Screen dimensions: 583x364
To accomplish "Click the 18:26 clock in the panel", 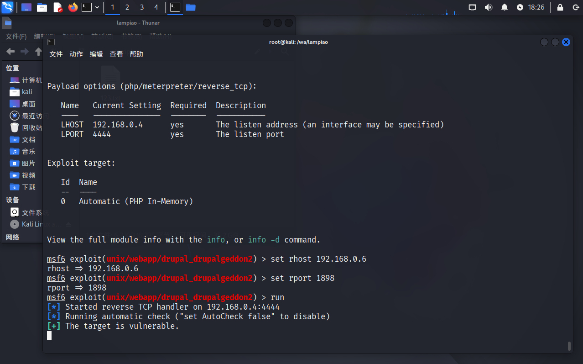I will pyautogui.click(x=536, y=7).
